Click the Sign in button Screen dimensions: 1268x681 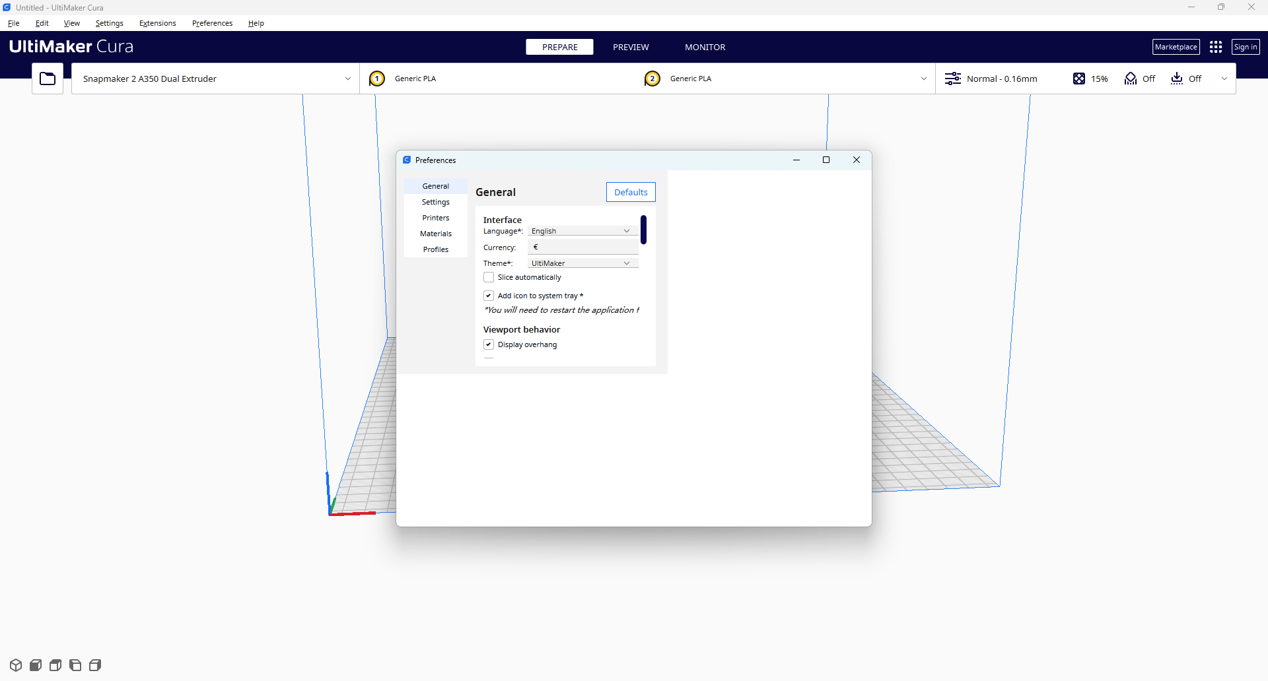tap(1246, 47)
